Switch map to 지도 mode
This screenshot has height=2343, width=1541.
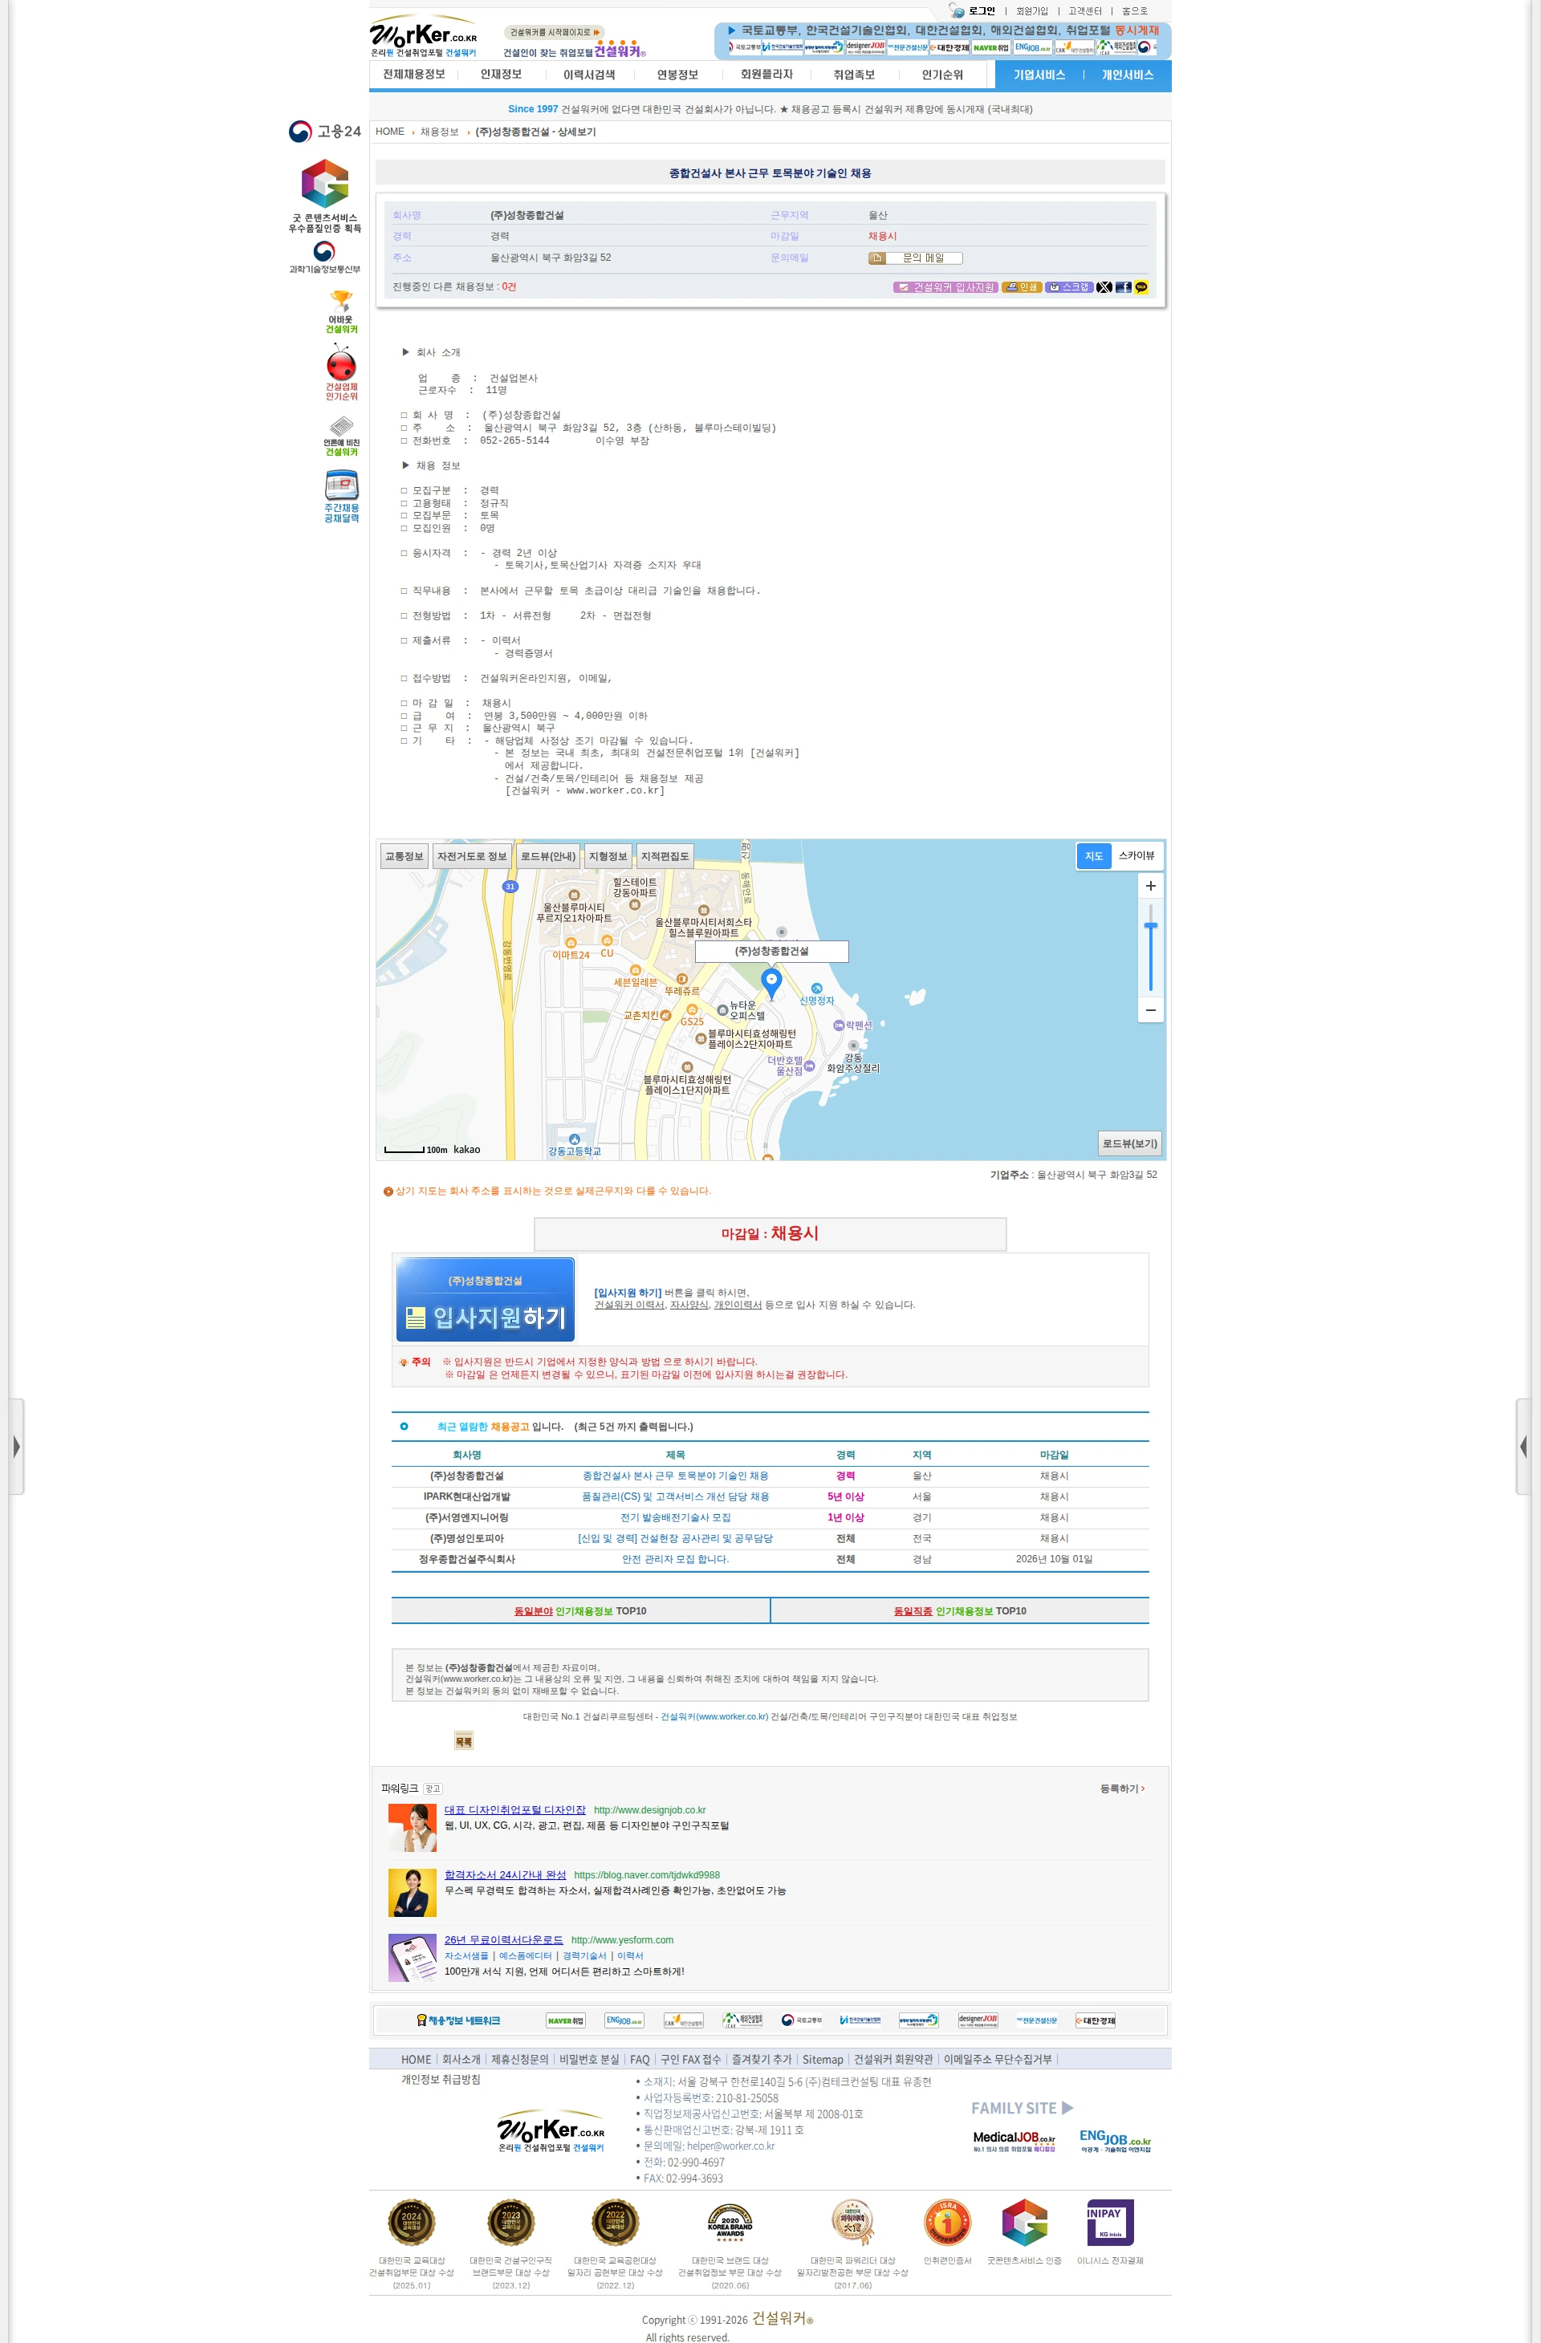(x=1094, y=855)
